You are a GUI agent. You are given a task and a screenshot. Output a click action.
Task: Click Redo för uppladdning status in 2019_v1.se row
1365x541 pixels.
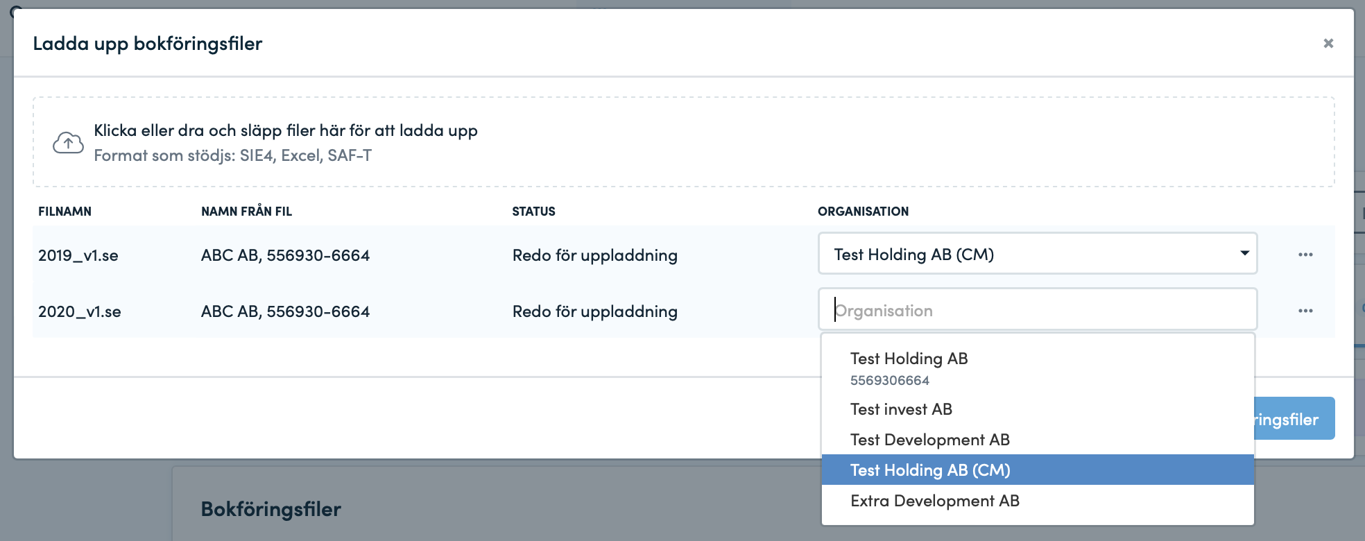595,255
